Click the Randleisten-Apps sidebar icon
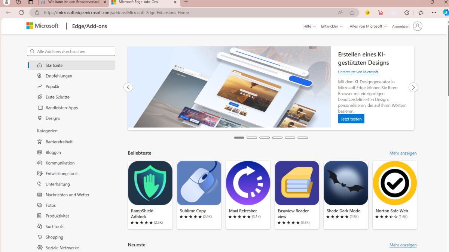Viewport: 449px width, 252px height. coord(40,108)
